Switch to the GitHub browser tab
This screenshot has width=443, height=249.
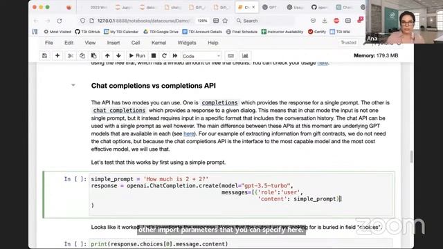(x=319, y=8)
